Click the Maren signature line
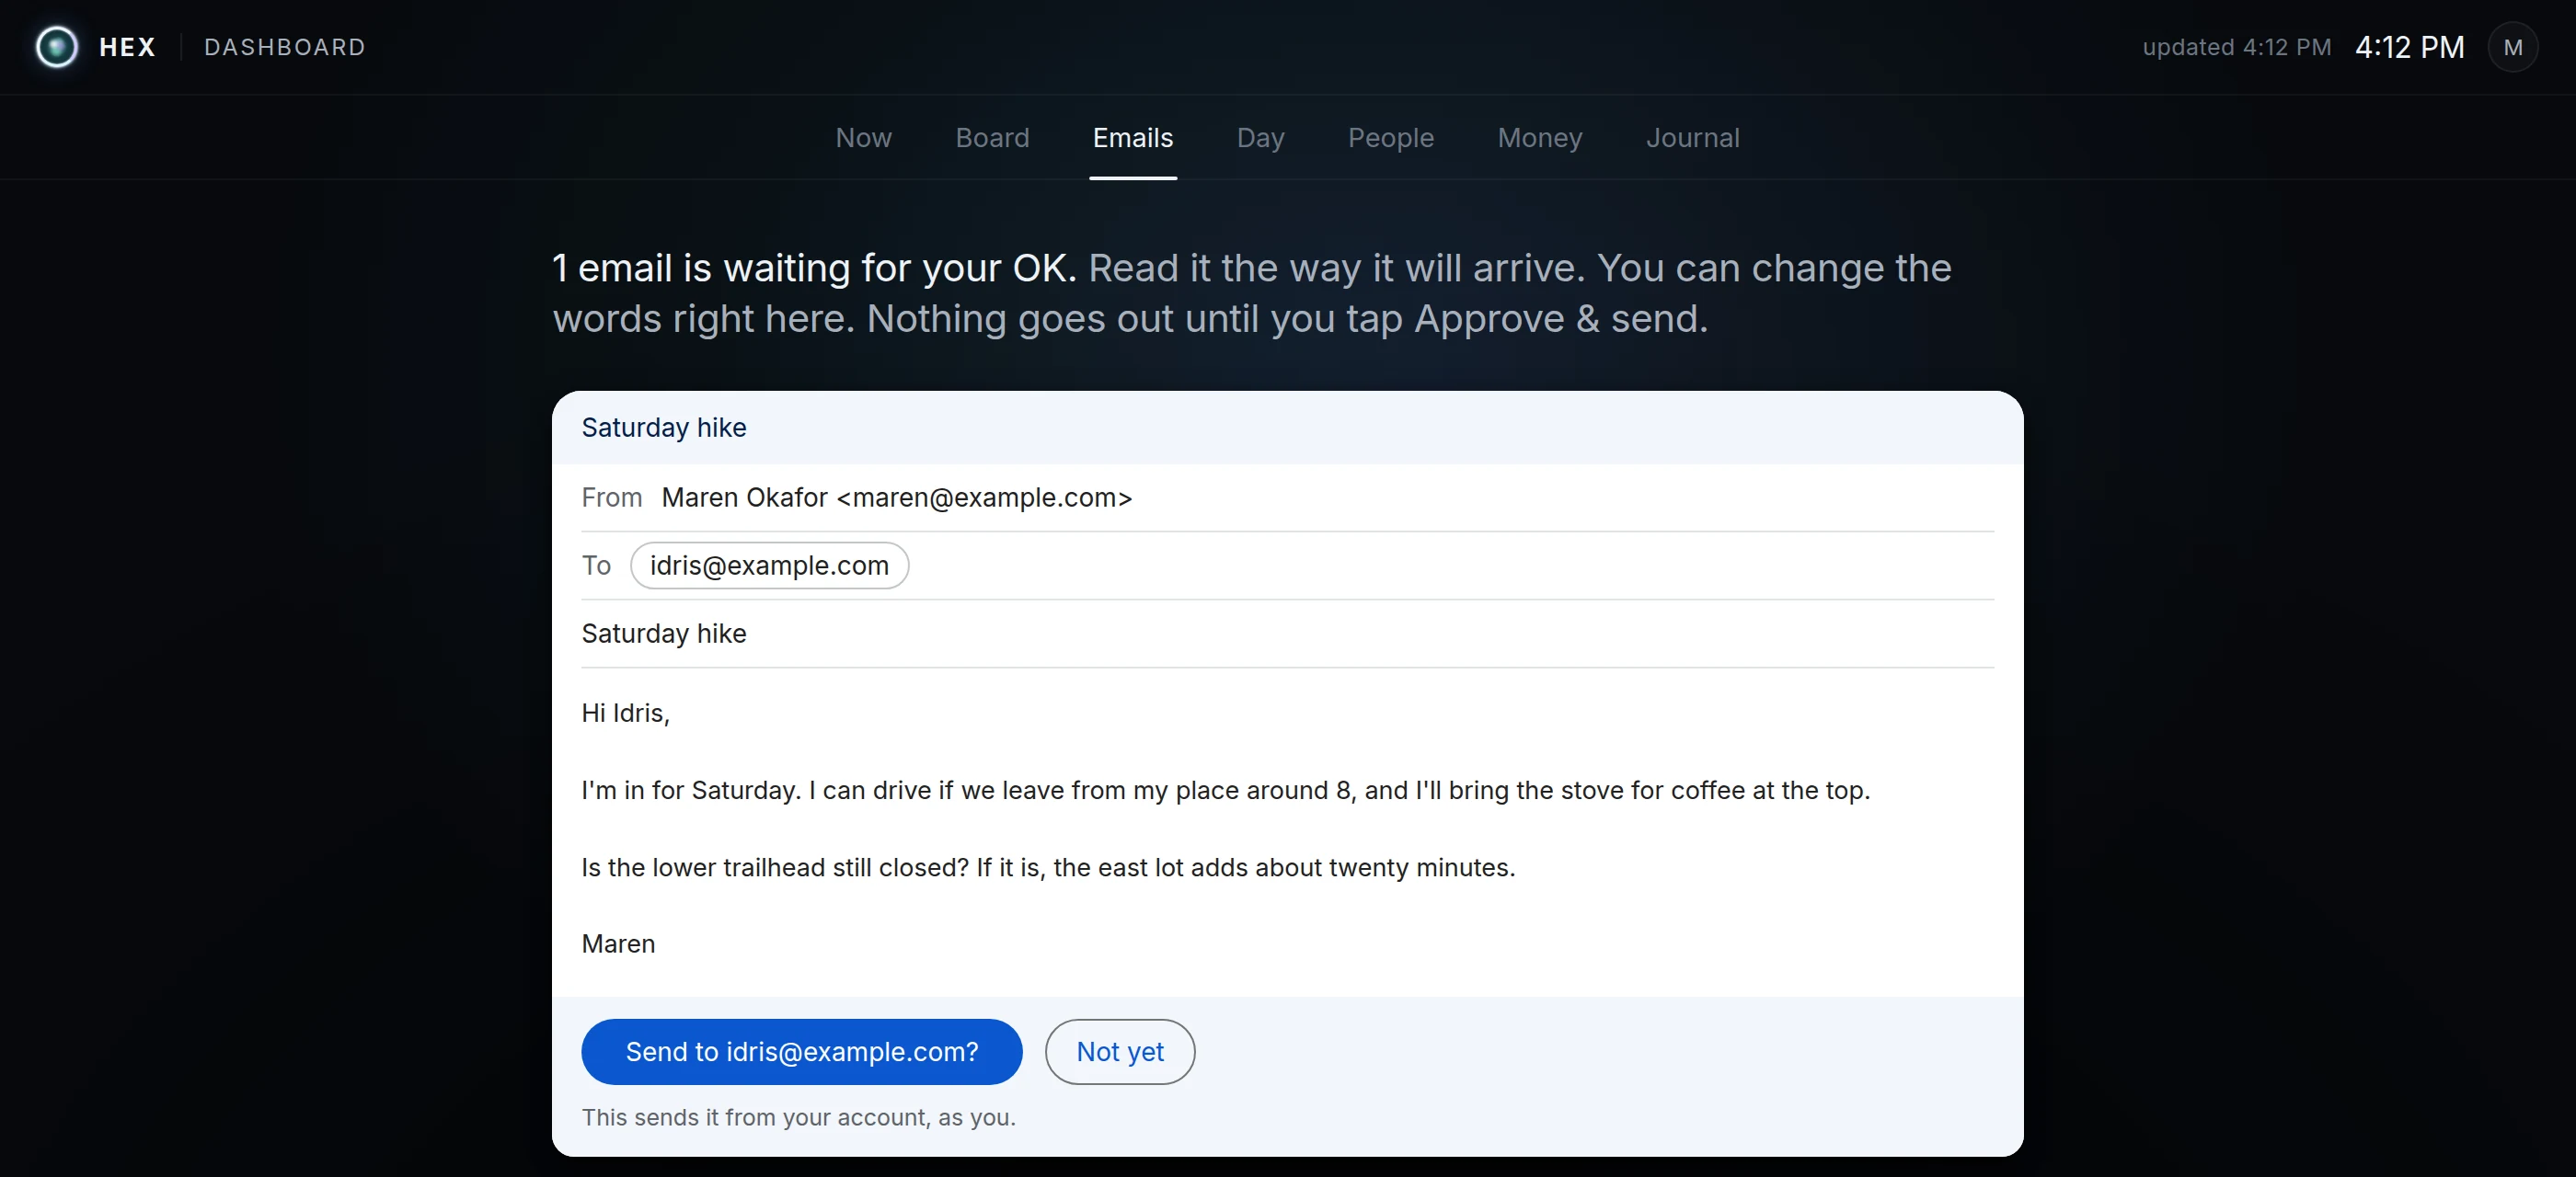The height and width of the screenshot is (1177, 2576). coord(618,943)
